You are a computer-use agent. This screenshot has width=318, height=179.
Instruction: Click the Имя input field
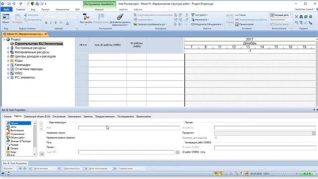tap(129, 128)
